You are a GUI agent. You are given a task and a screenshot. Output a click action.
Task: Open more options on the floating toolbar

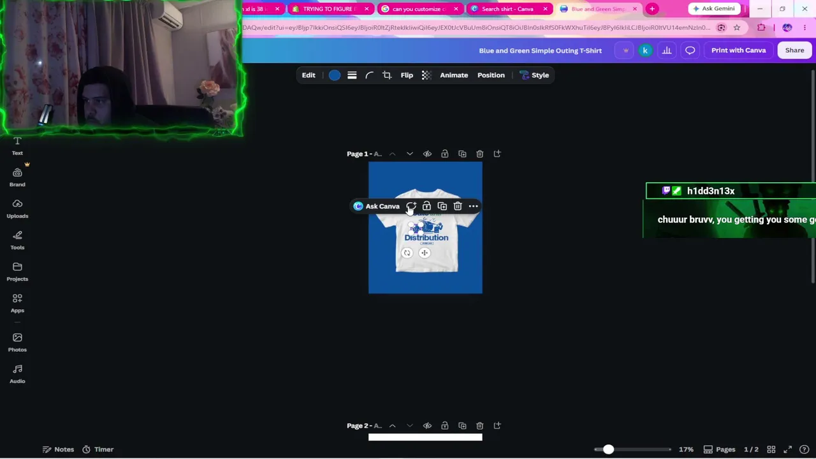pos(473,207)
